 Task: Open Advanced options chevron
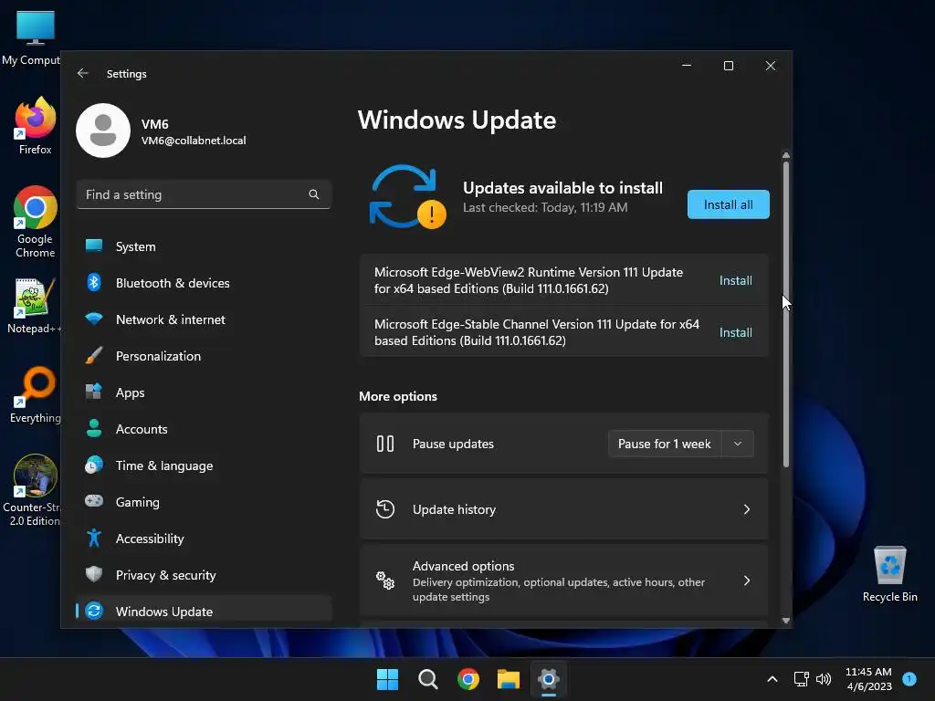(747, 580)
